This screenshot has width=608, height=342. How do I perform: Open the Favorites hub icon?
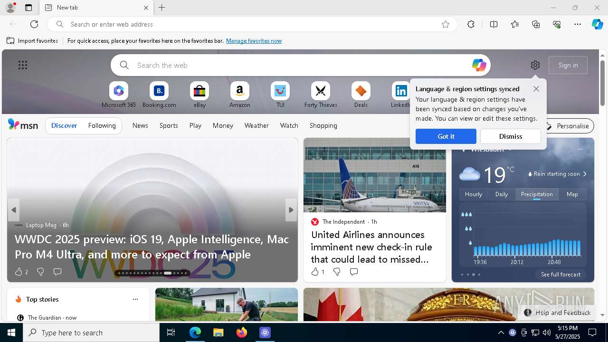pos(515,24)
